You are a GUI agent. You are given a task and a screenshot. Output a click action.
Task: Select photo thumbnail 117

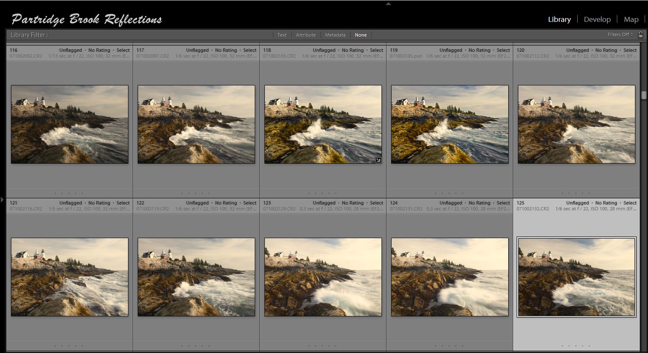[x=196, y=125]
